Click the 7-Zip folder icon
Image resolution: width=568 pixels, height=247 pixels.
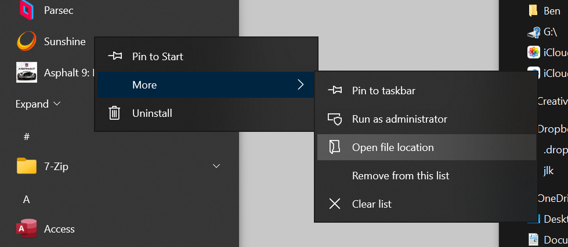coord(26,166)
